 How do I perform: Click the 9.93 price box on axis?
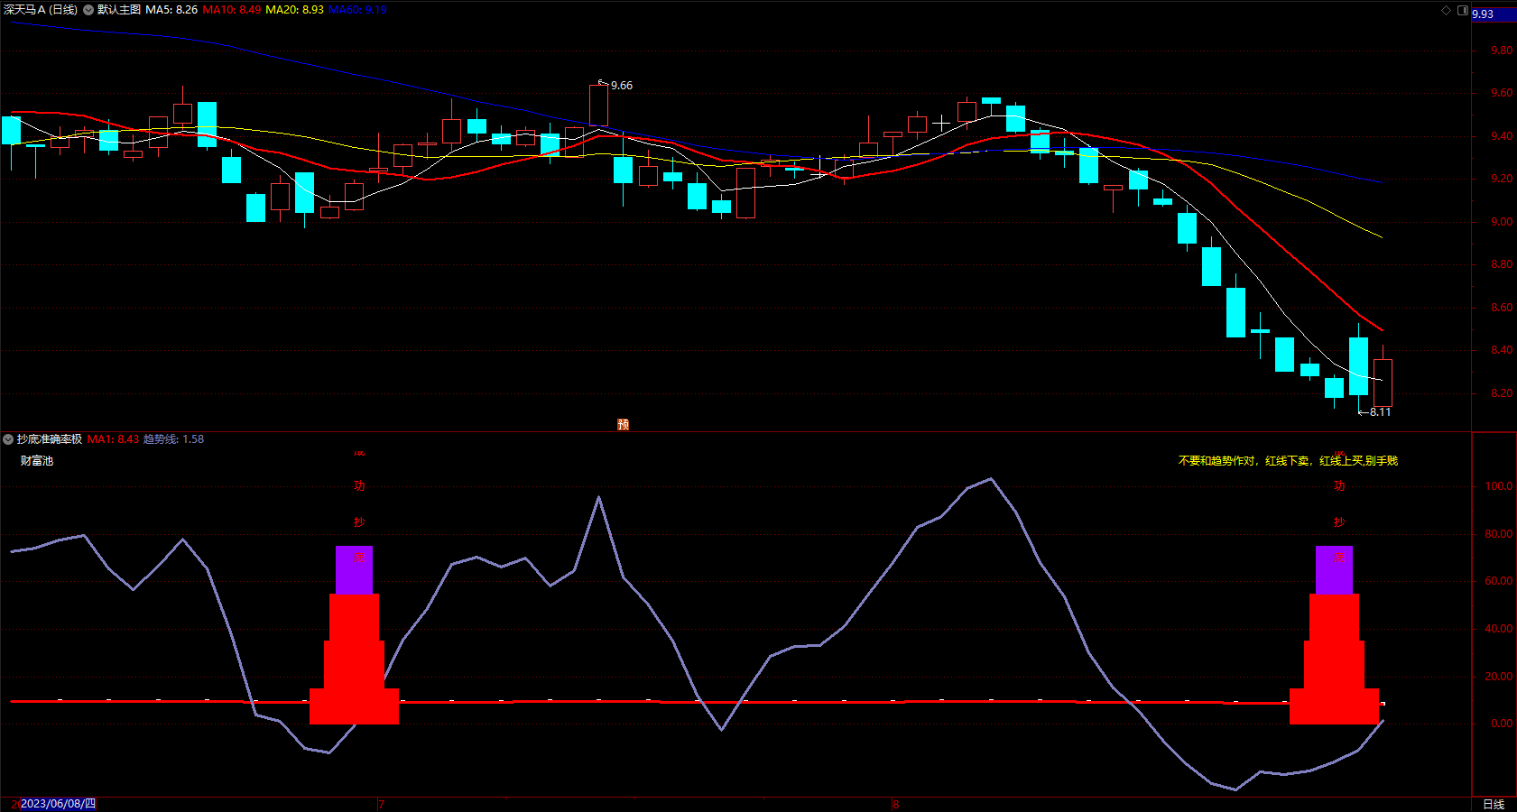click(x=1494, y=14)
